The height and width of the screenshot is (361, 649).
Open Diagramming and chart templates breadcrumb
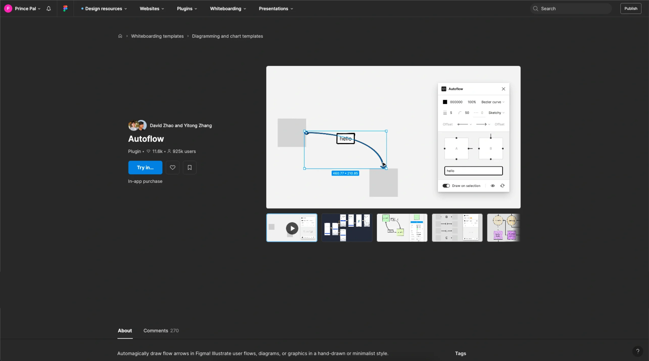(227, 36)
